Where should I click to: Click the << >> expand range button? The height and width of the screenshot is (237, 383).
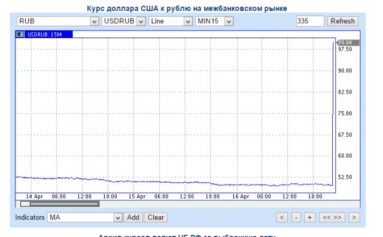tap(332, 217)
